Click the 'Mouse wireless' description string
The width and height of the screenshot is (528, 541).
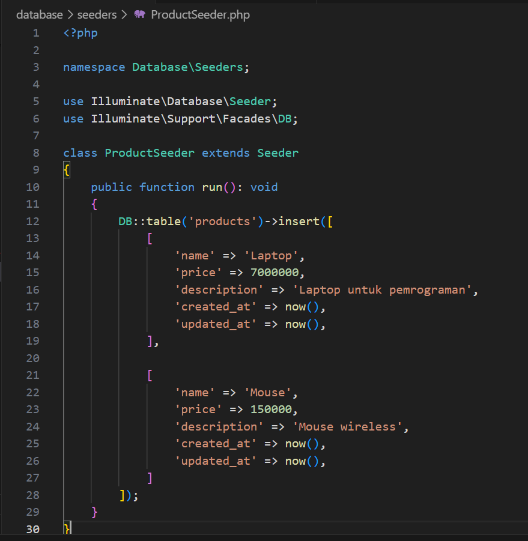tap(348, 427)
